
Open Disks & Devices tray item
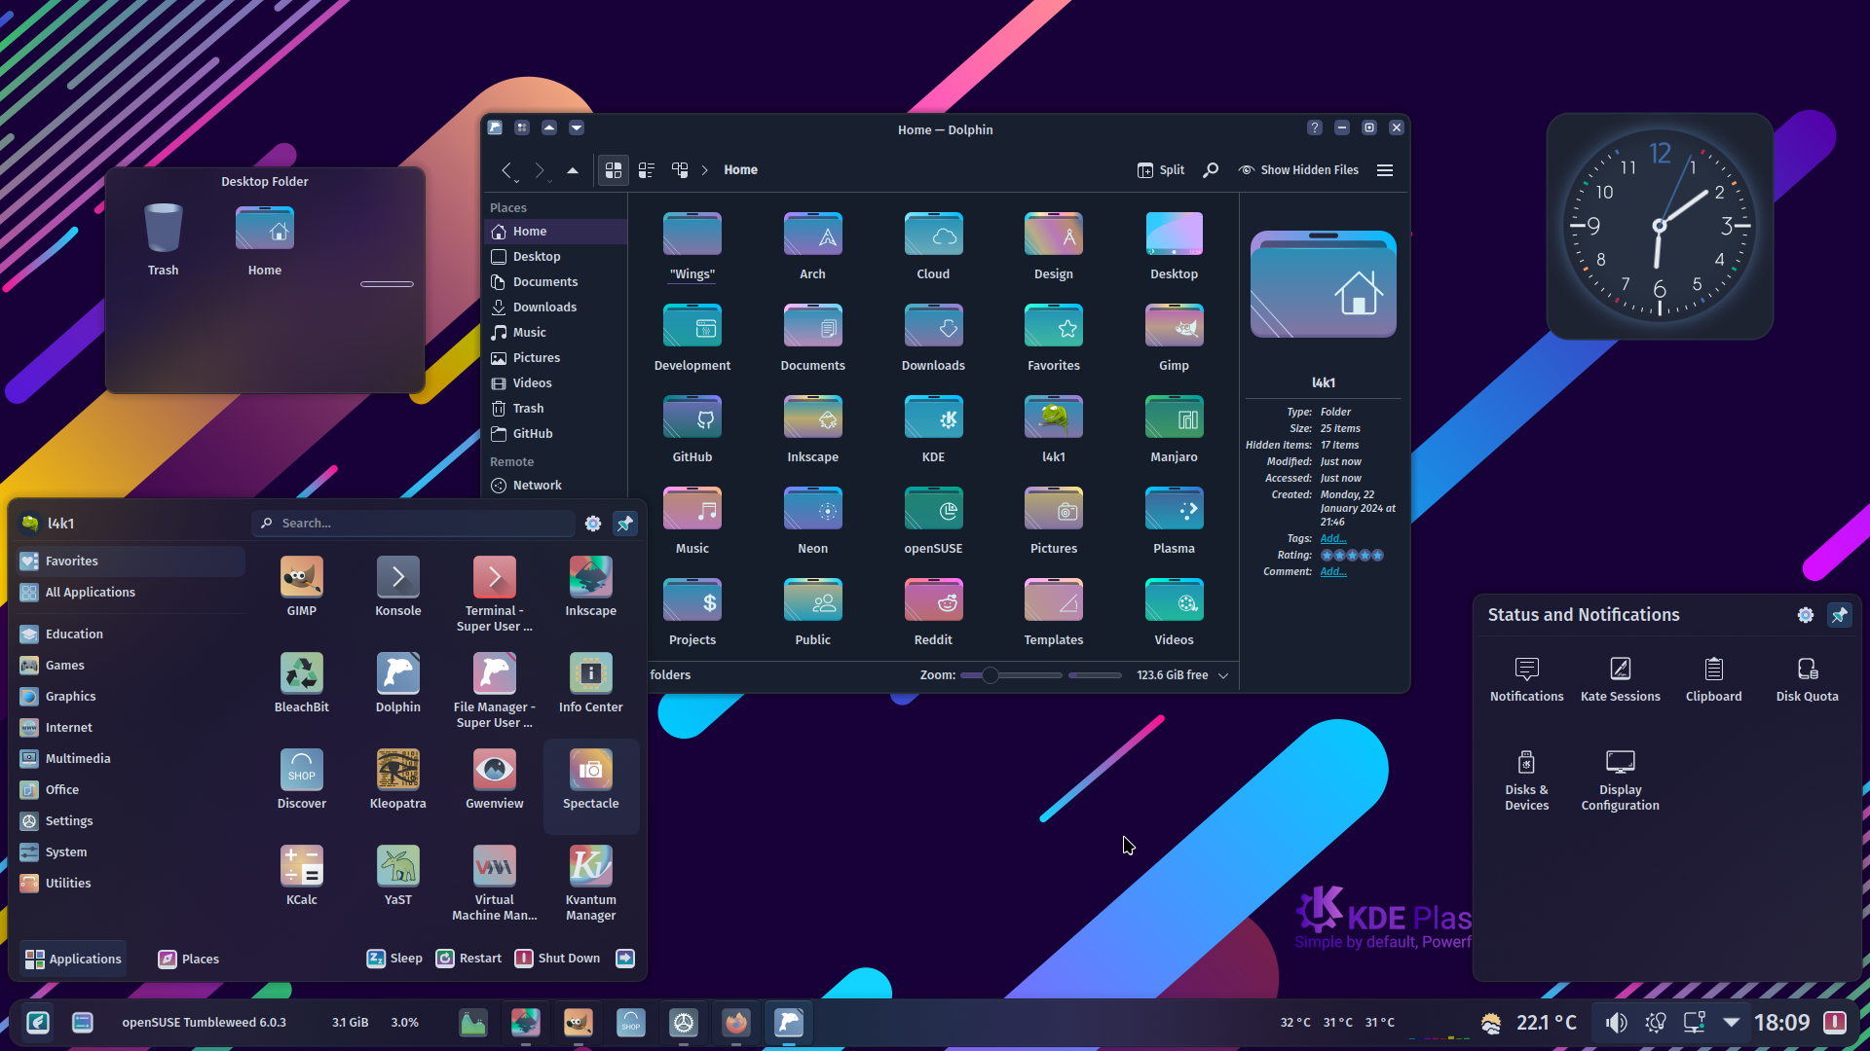tap(1526, 779)
